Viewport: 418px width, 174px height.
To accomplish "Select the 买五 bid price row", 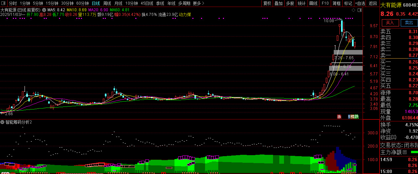I will tap(399, 86).
